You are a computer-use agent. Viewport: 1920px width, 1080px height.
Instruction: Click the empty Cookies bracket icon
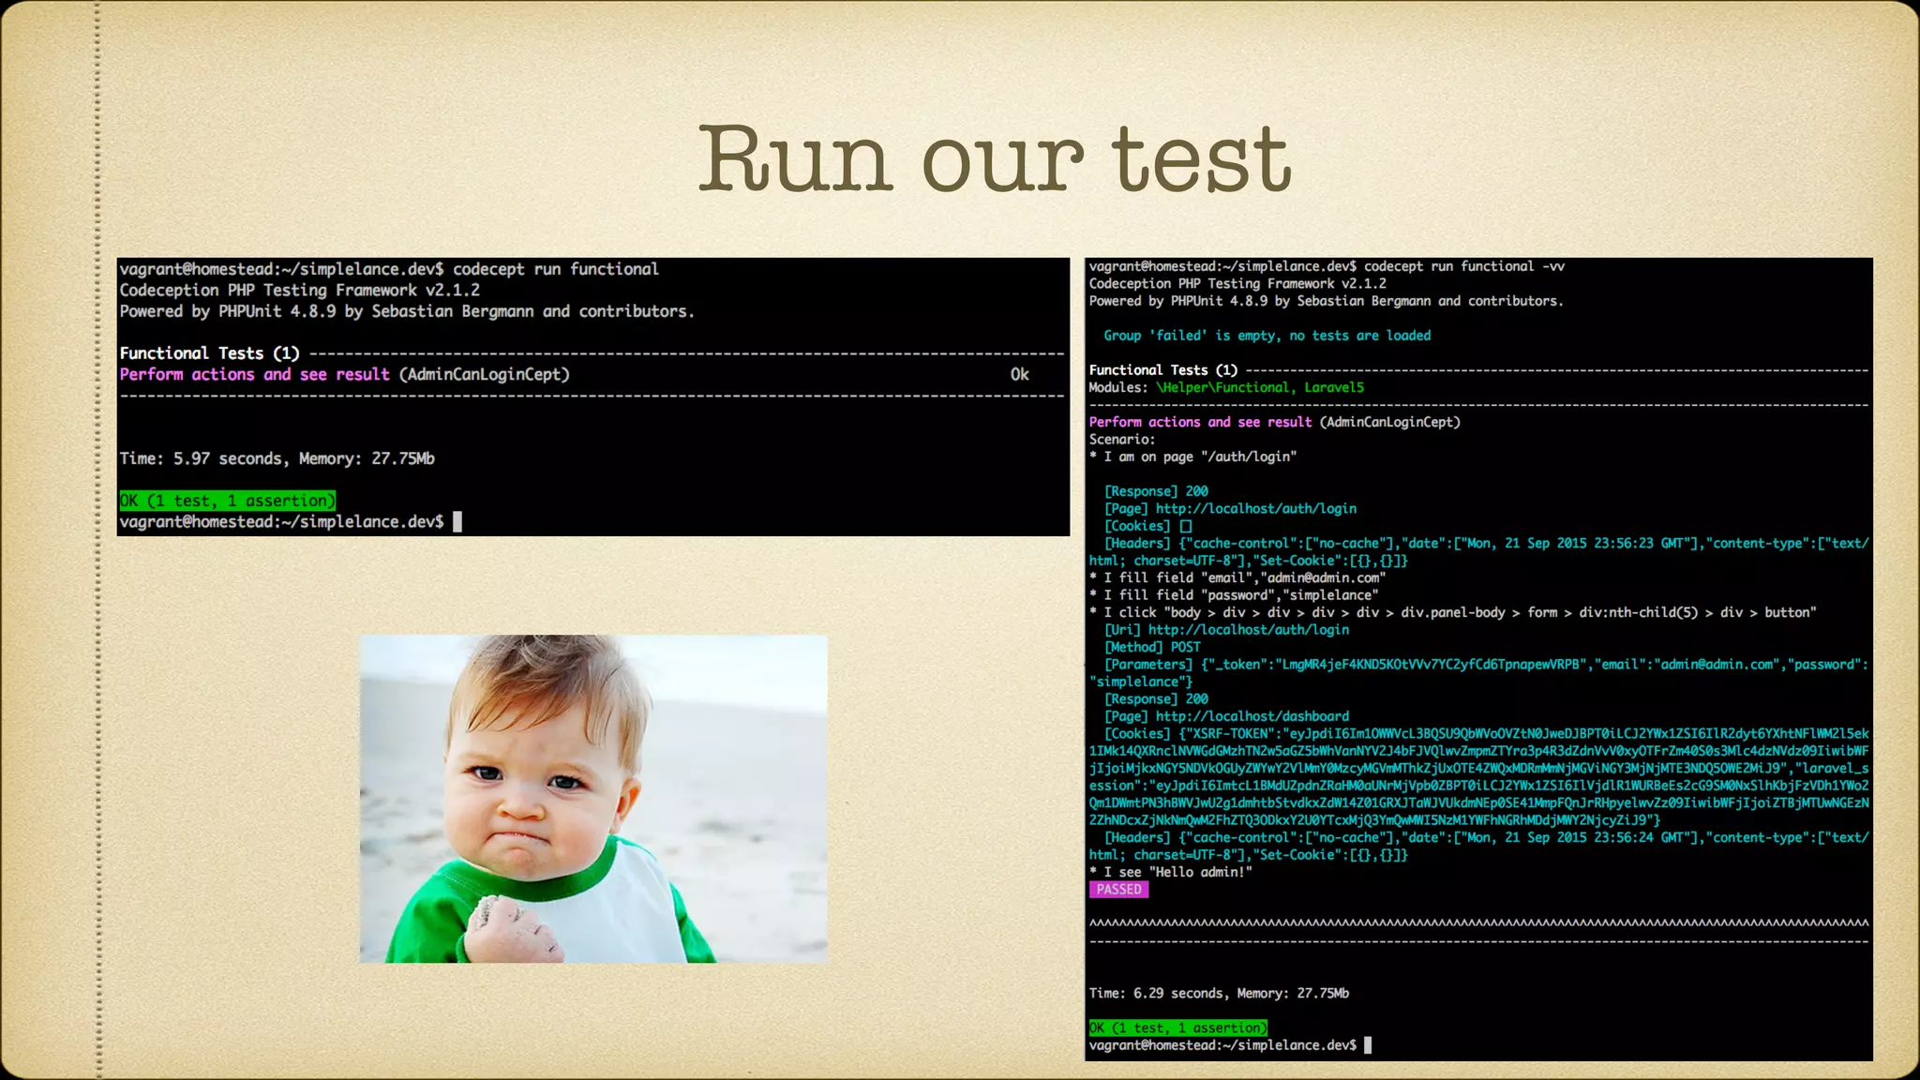pos(1186,526)
